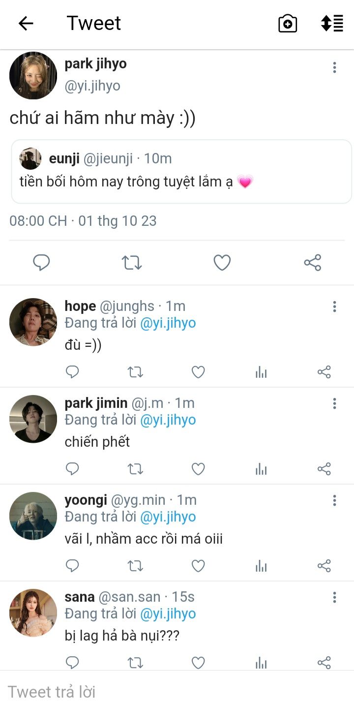Open more options on park jihyo's tweet
Viewport: 354px width, 711px height.
[x=334, y=67]
